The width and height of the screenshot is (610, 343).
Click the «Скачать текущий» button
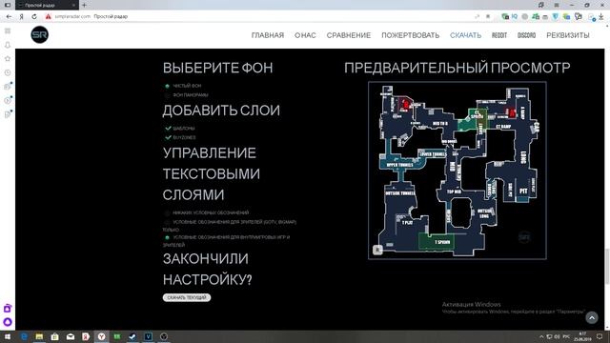tap(187, 297)
